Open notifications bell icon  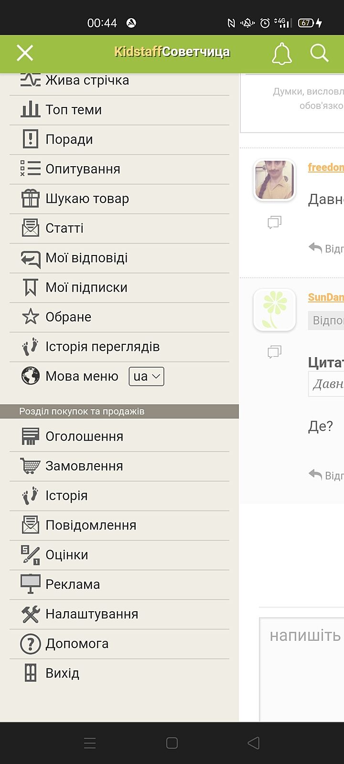click(281, 53)
